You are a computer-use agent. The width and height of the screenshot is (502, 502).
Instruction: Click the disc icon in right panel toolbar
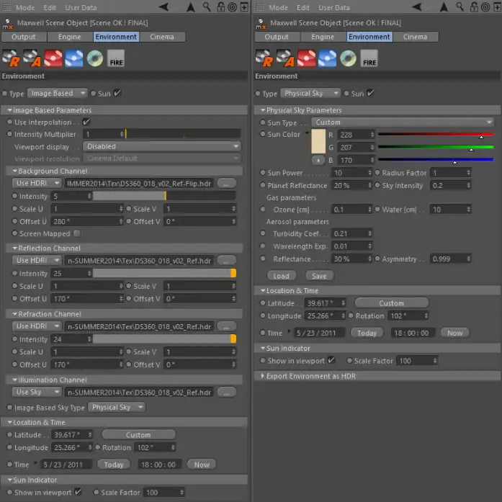(x=349, y=58)
